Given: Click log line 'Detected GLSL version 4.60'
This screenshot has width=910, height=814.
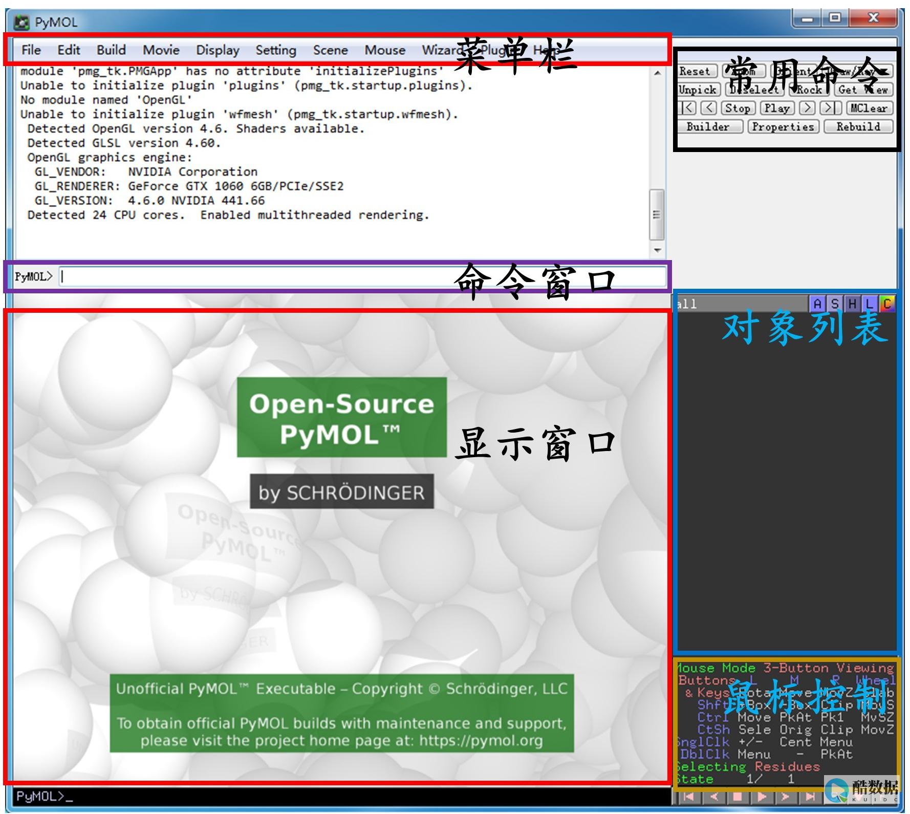Looking at the screenshot, I should [124, 143].
